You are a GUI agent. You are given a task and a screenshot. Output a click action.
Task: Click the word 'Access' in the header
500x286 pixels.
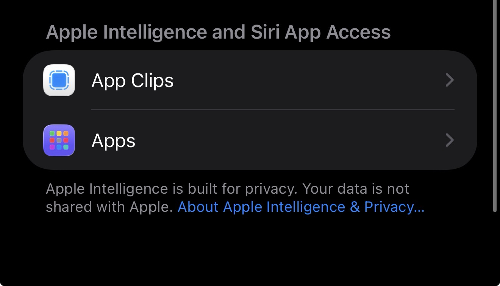(358, 32)
